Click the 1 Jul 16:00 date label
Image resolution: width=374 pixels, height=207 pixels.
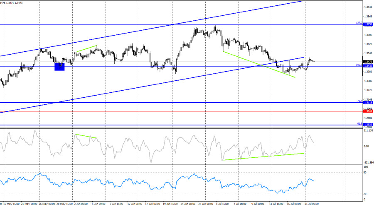223,204
